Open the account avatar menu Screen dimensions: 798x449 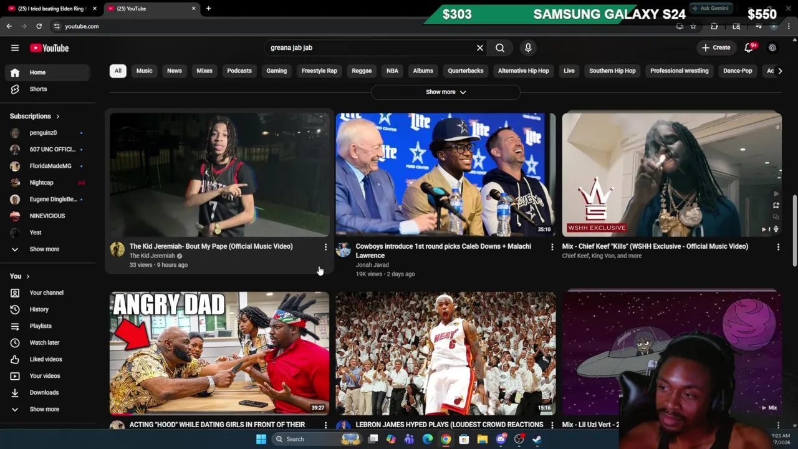tap(772, 48)
